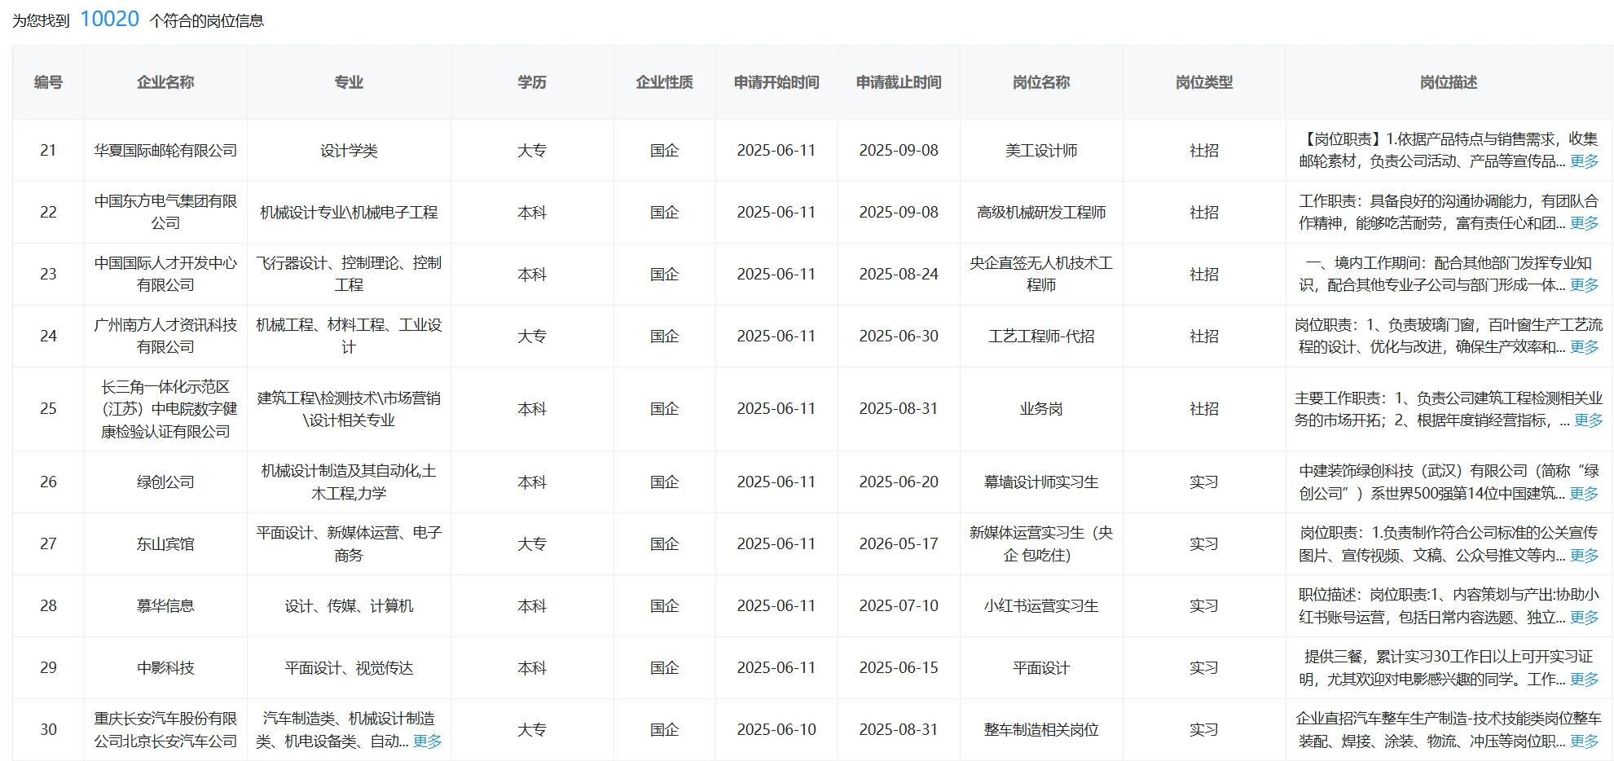Select job title 美工设计师
1614x761 pixels.
pyautogui.click(x=1041, y=150)
